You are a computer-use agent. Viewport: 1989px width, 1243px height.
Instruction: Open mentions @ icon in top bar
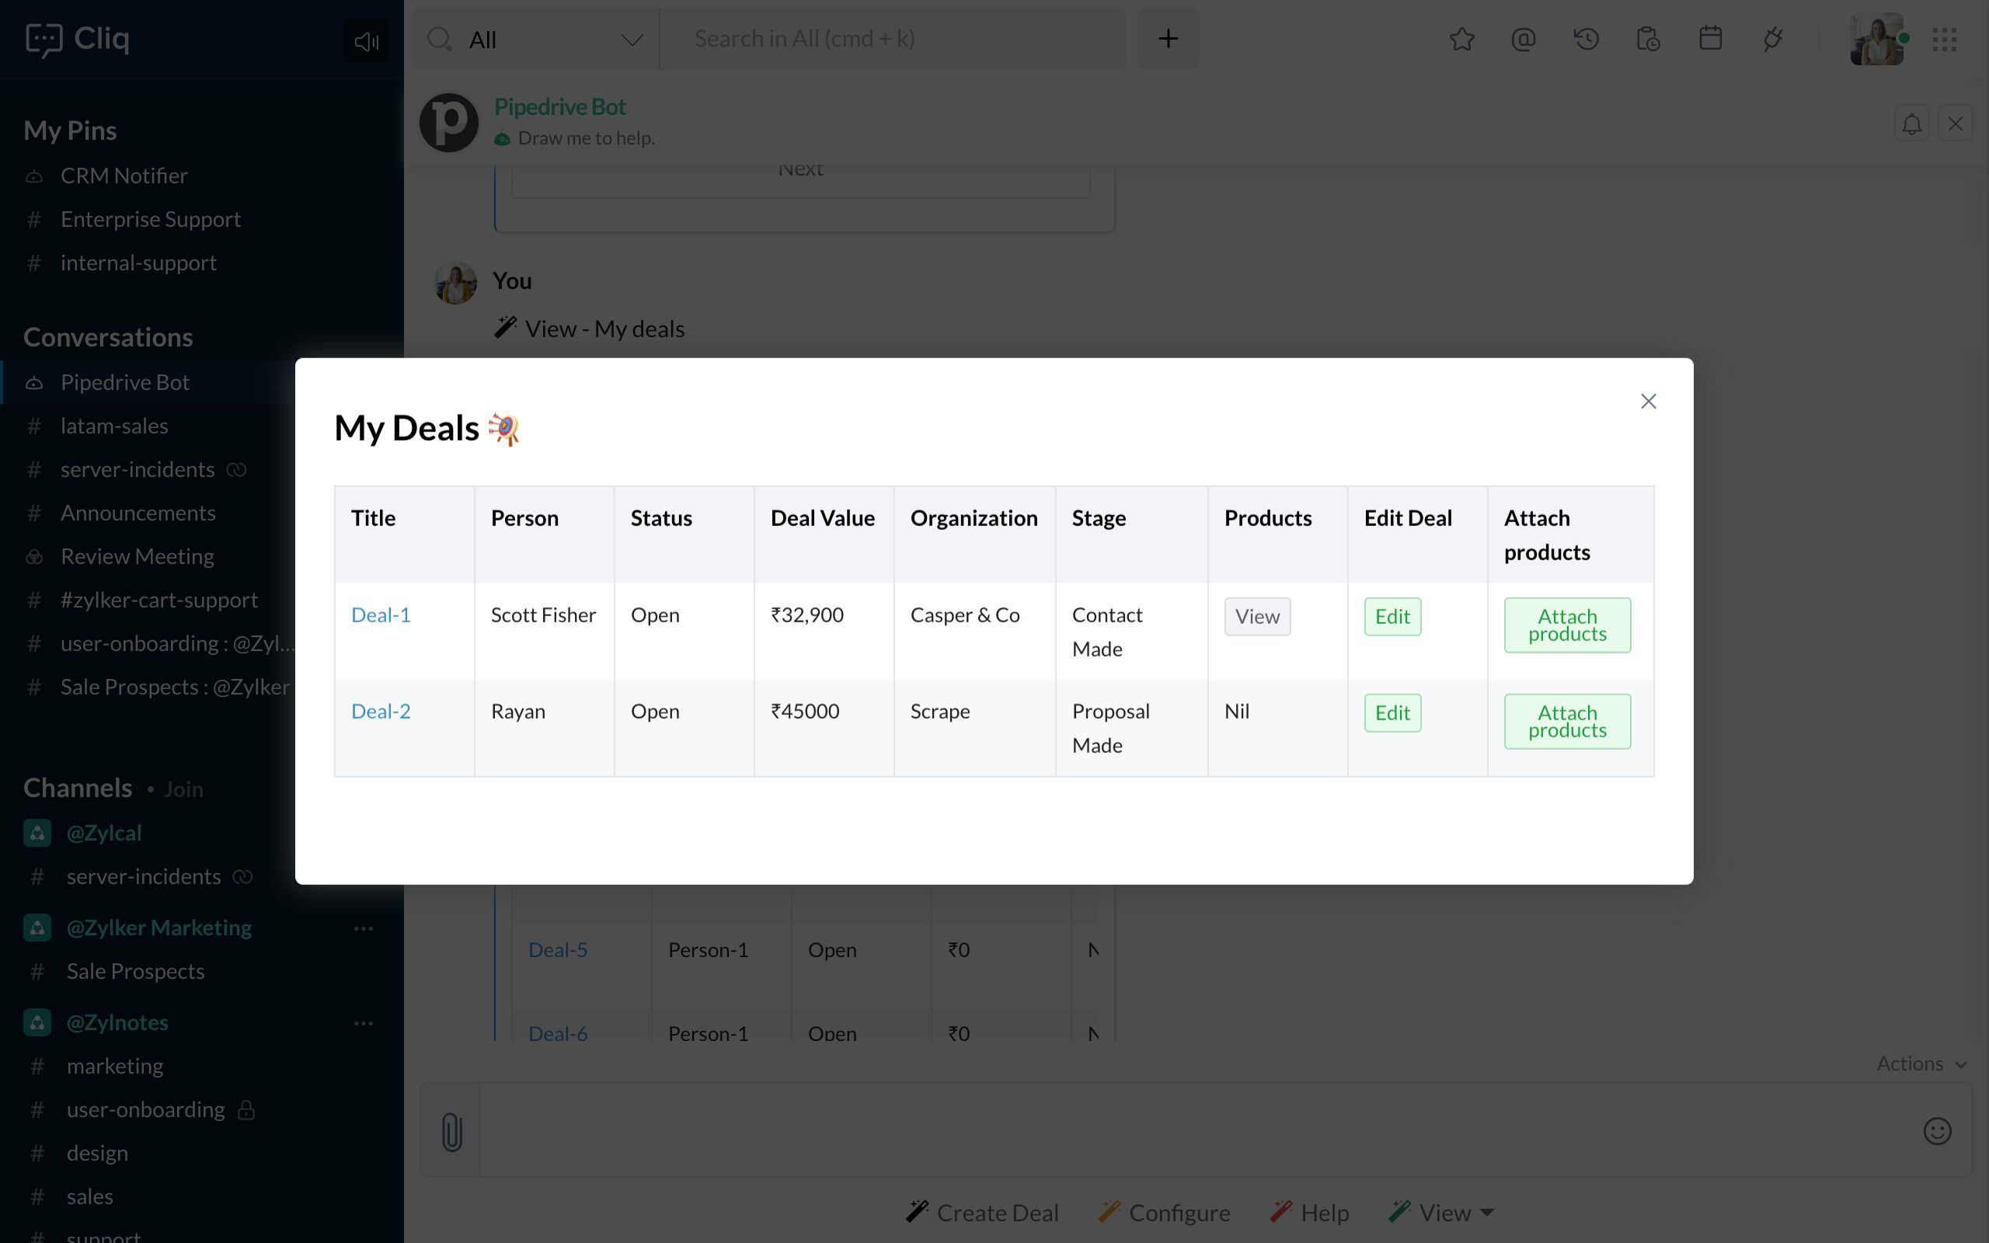point(1523,39)
